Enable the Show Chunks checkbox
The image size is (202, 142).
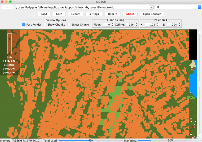[x=45, y=25]
